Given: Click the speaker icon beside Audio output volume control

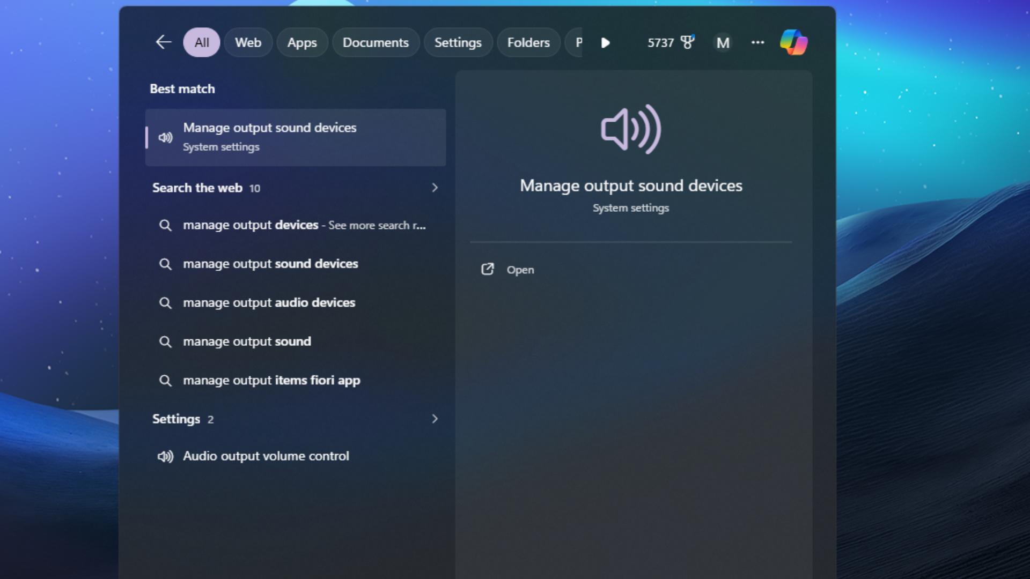Looking at the screenshot, I should point(166,456).
